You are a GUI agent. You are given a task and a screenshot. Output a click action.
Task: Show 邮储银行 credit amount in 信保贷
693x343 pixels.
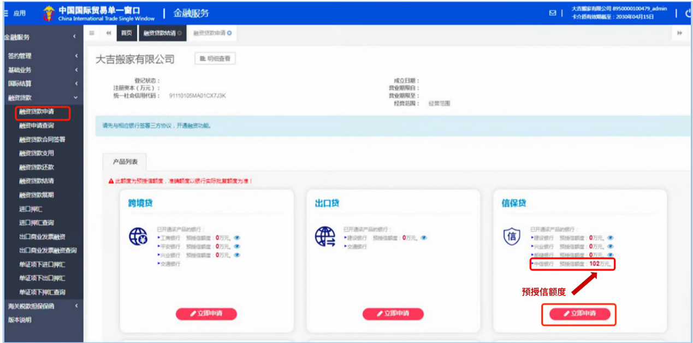[611, 255]
